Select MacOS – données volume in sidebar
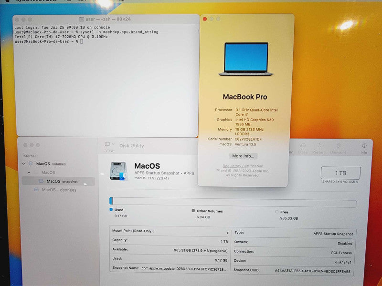Viewport: 382px width, 286px height. [x=58, y=190]
